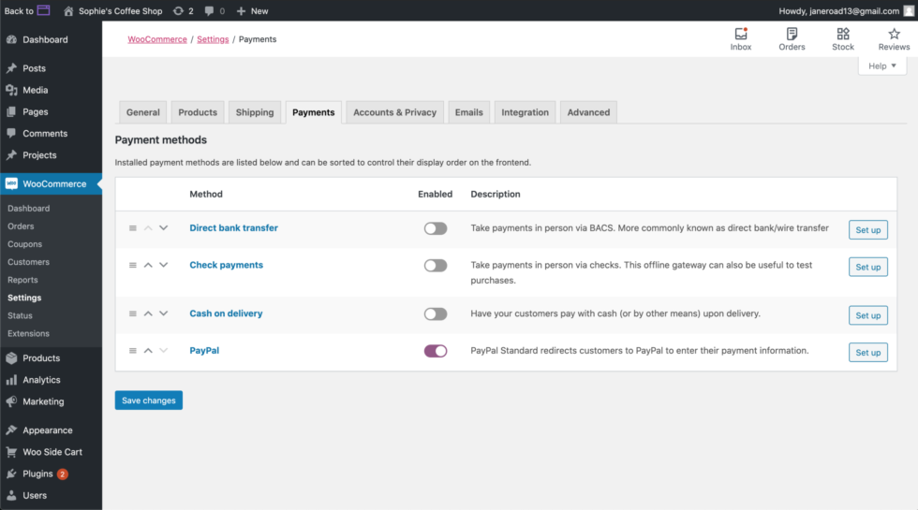Open the Accounts & Privacy tab
This screenshot has width=918, height=510.
394,112
